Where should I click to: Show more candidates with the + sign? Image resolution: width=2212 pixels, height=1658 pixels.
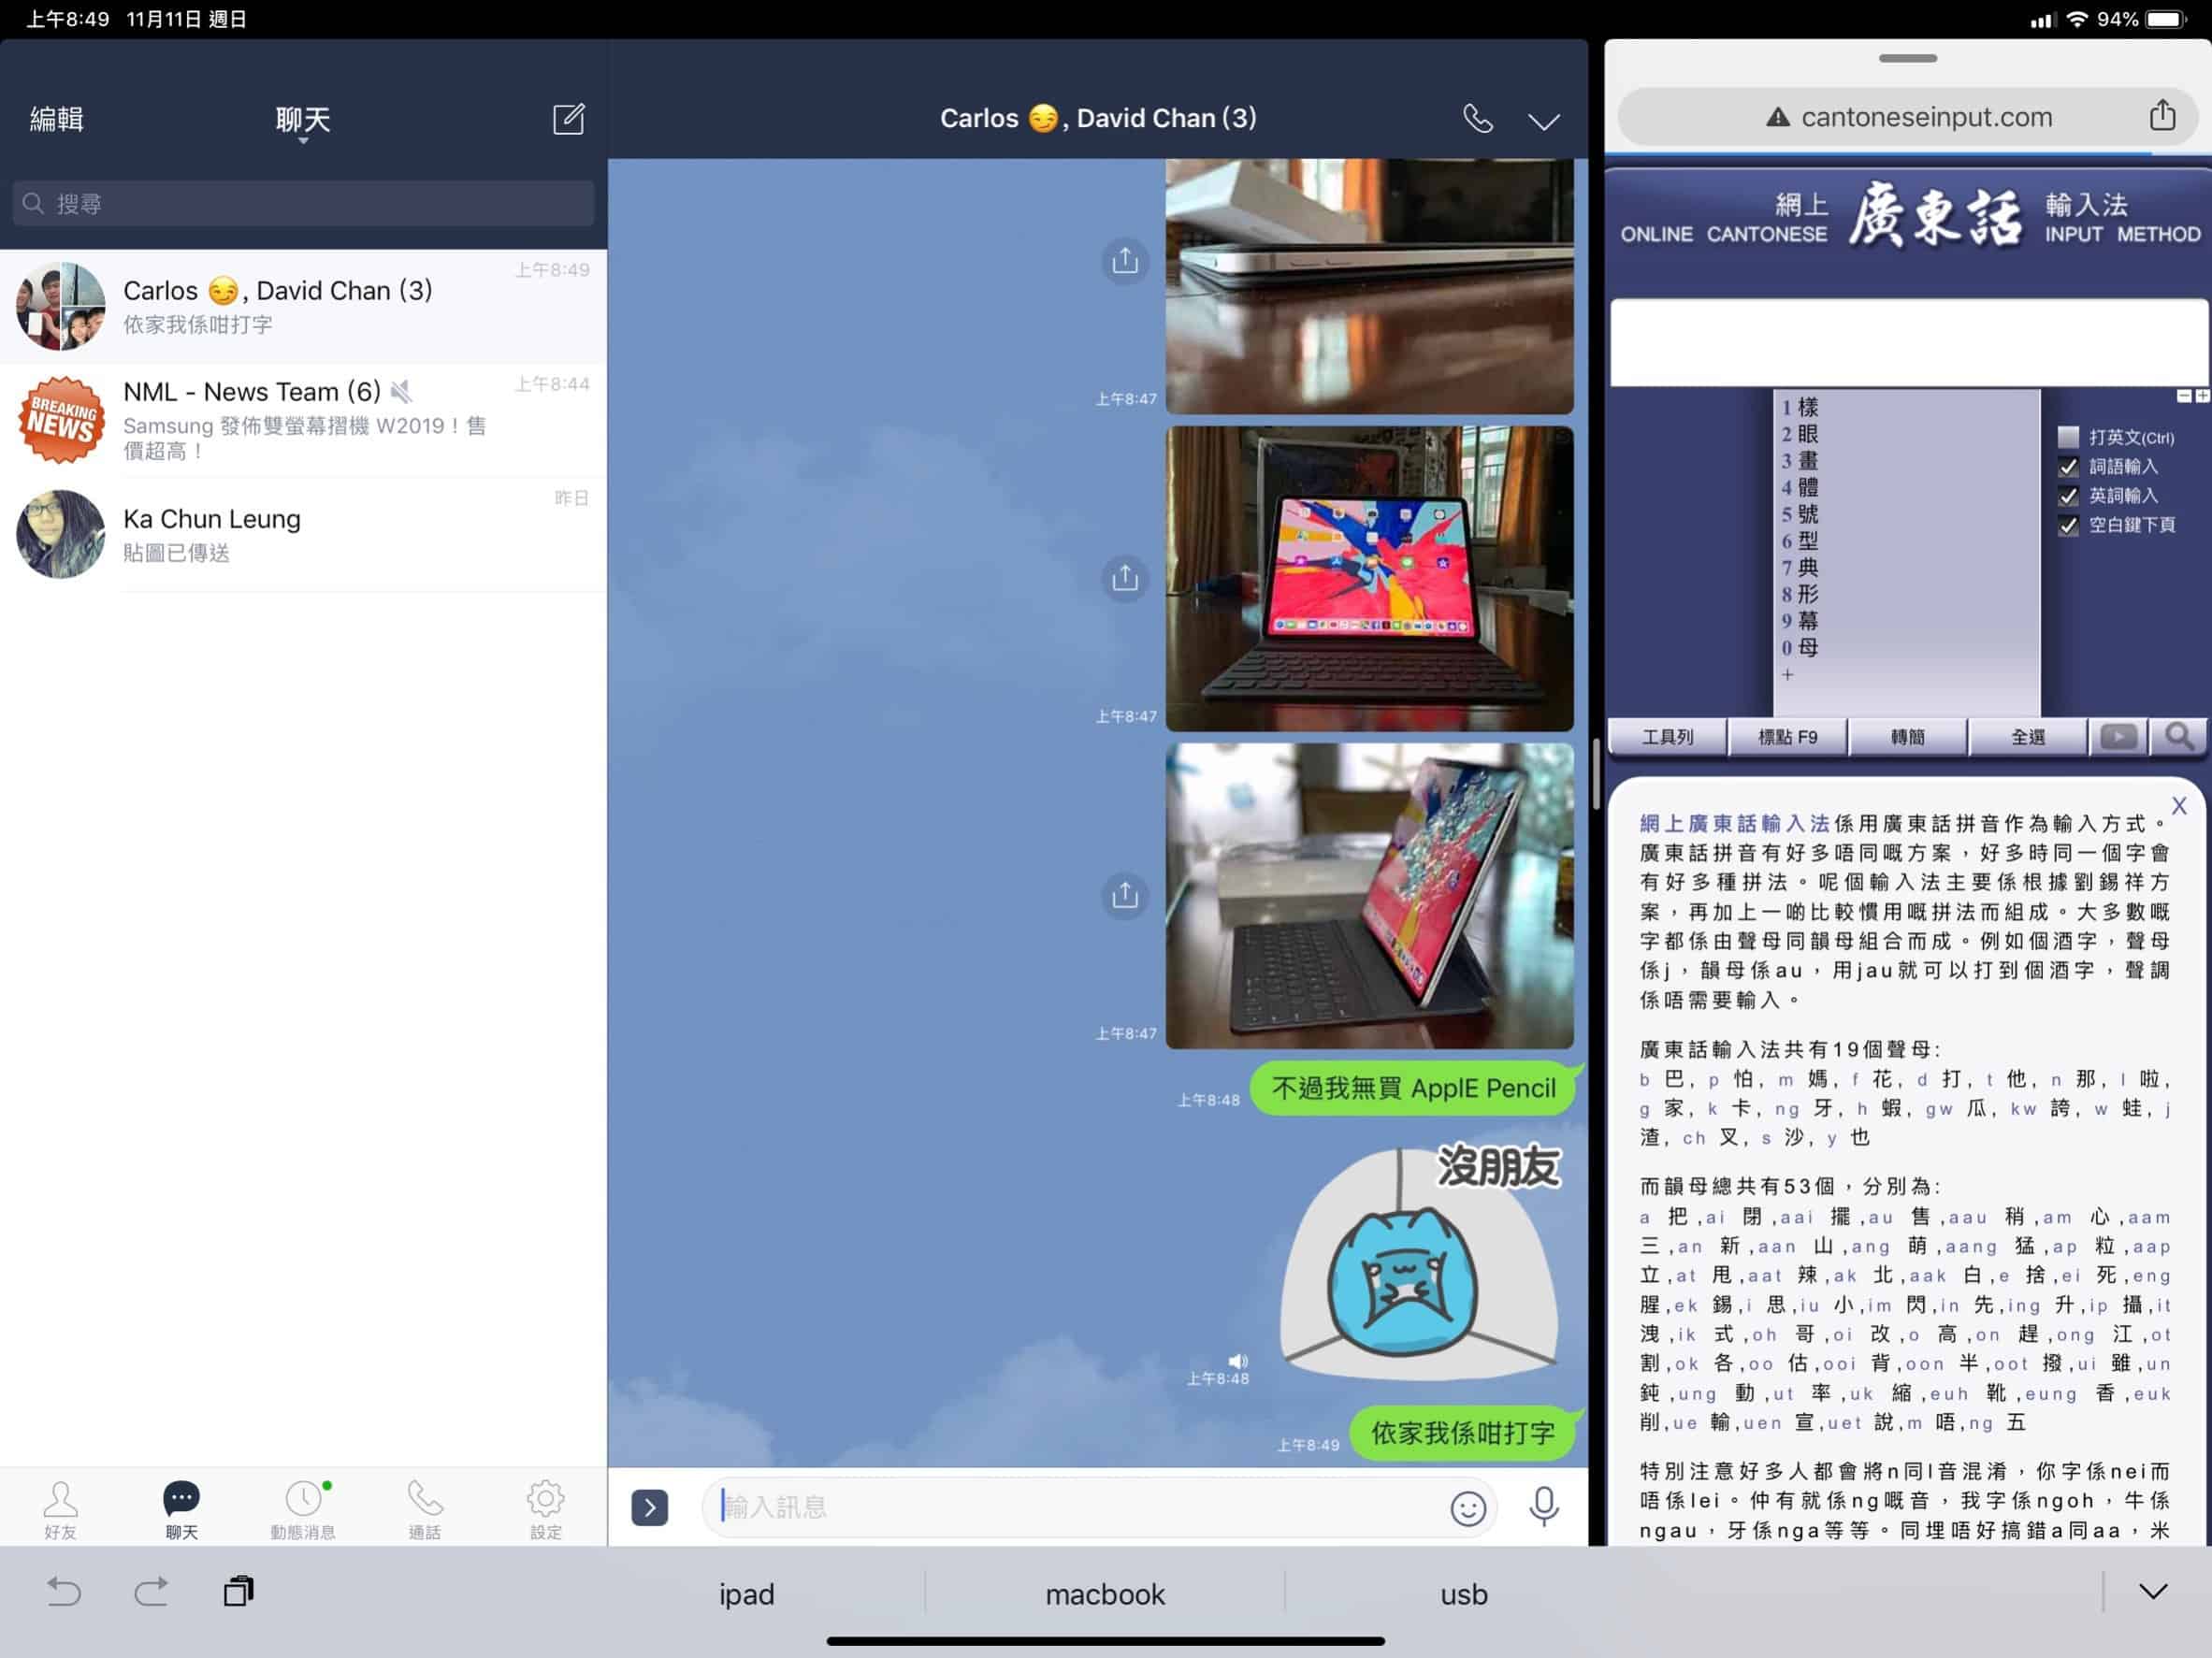click(1787, 674)
